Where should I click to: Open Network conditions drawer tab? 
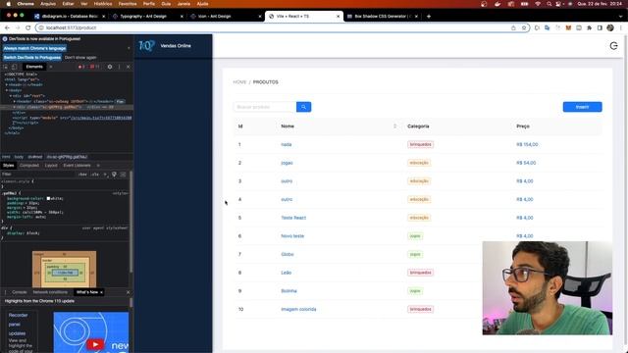point(50,292)
